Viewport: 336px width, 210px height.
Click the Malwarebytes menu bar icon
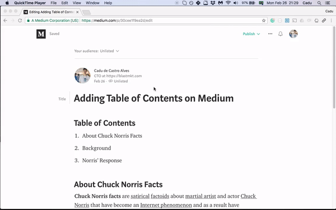[220, 3]
